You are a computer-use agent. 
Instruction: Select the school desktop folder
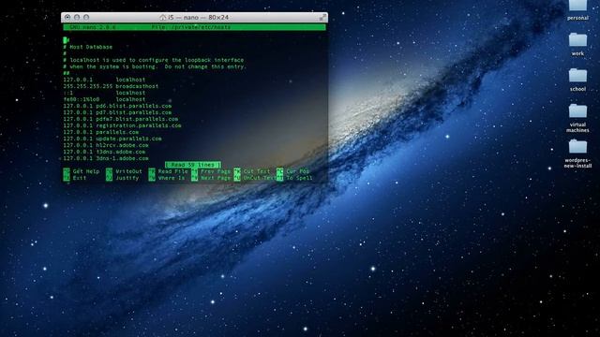[577, 76]
